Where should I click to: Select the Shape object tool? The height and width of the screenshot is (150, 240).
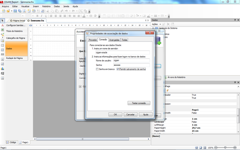pos(3,35)
